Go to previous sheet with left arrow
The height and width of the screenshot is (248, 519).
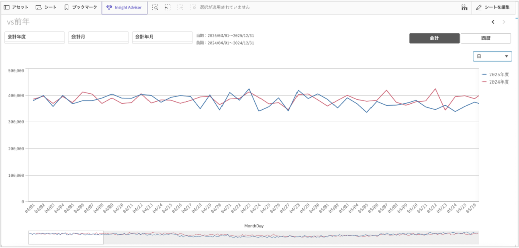tap(493, 22)
